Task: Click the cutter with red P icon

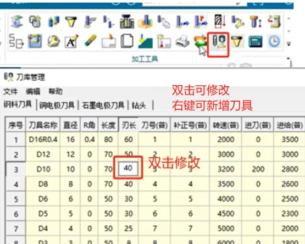Action: click(x=201, y=21)
